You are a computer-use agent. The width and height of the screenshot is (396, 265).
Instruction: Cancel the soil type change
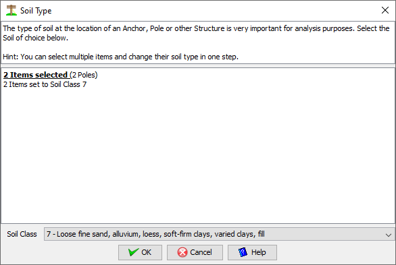pos(195,252)
